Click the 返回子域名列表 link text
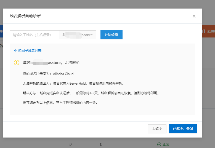The height and width of the screenshot is (148, 215). [x=30, y=51]
